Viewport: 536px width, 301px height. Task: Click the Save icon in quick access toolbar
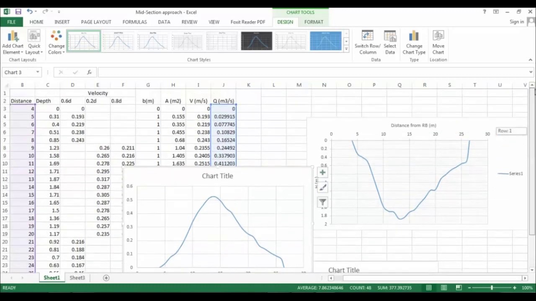pos(18,12)
